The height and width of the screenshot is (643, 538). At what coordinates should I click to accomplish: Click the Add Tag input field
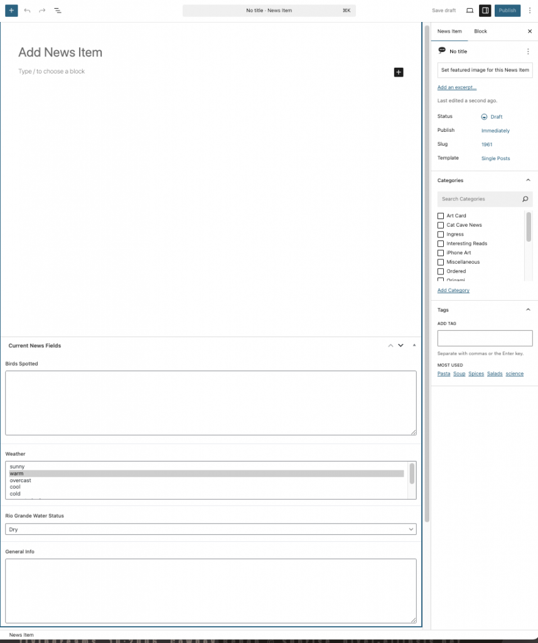[485, 338]
